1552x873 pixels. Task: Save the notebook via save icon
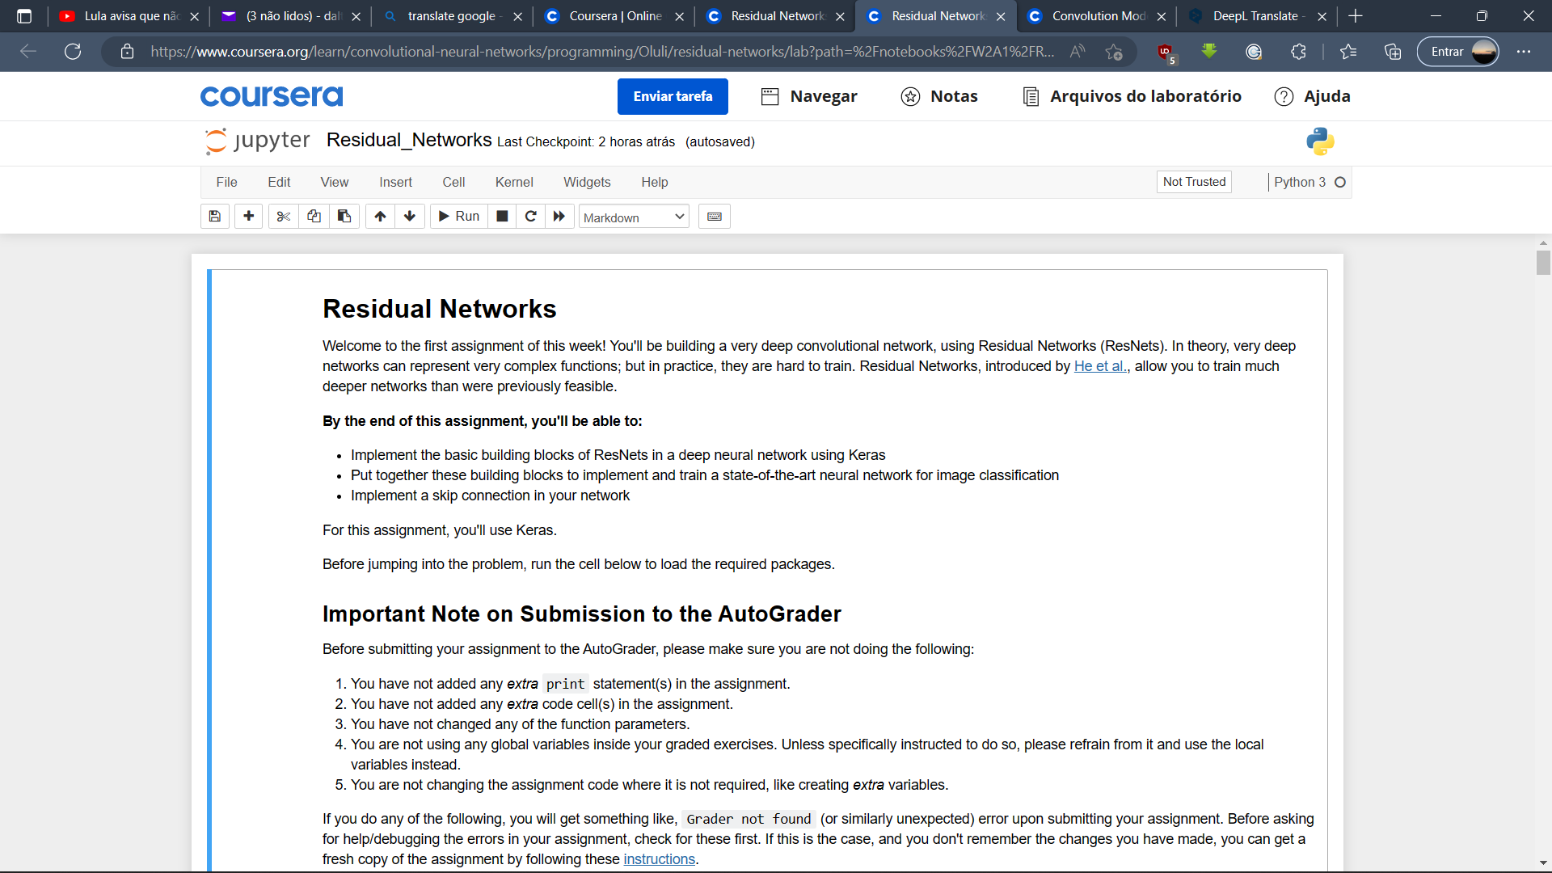214,216
